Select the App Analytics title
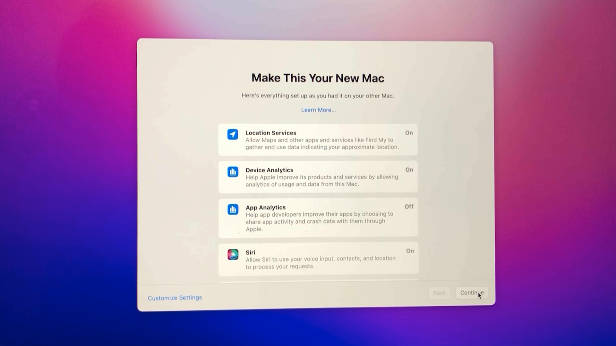 pyautogui.click(x=265, y=207)
